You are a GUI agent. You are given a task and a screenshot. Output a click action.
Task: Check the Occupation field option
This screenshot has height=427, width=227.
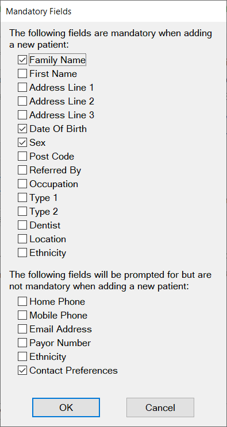(x=22, y=184)
